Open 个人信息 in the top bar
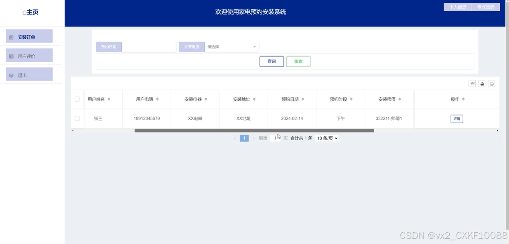Image resolution: width=509 pixels, height=244 pixels. [x=458, y=7]
